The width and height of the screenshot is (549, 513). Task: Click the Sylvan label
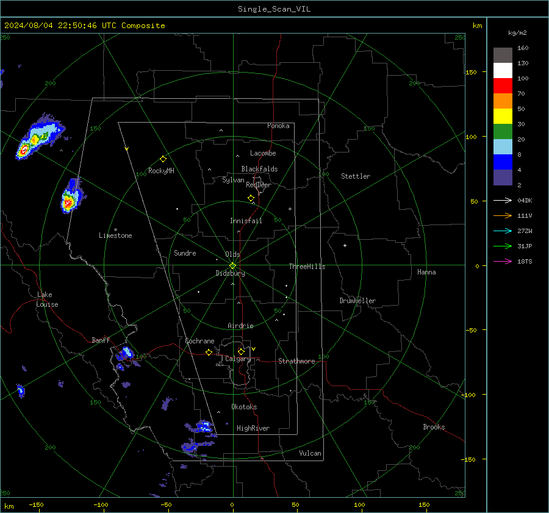tap(233, 180)
